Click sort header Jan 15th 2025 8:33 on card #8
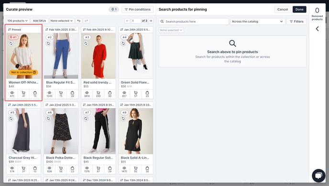This screenshot has height=186, width=329. pyautogui.click(x=136, y=105)
